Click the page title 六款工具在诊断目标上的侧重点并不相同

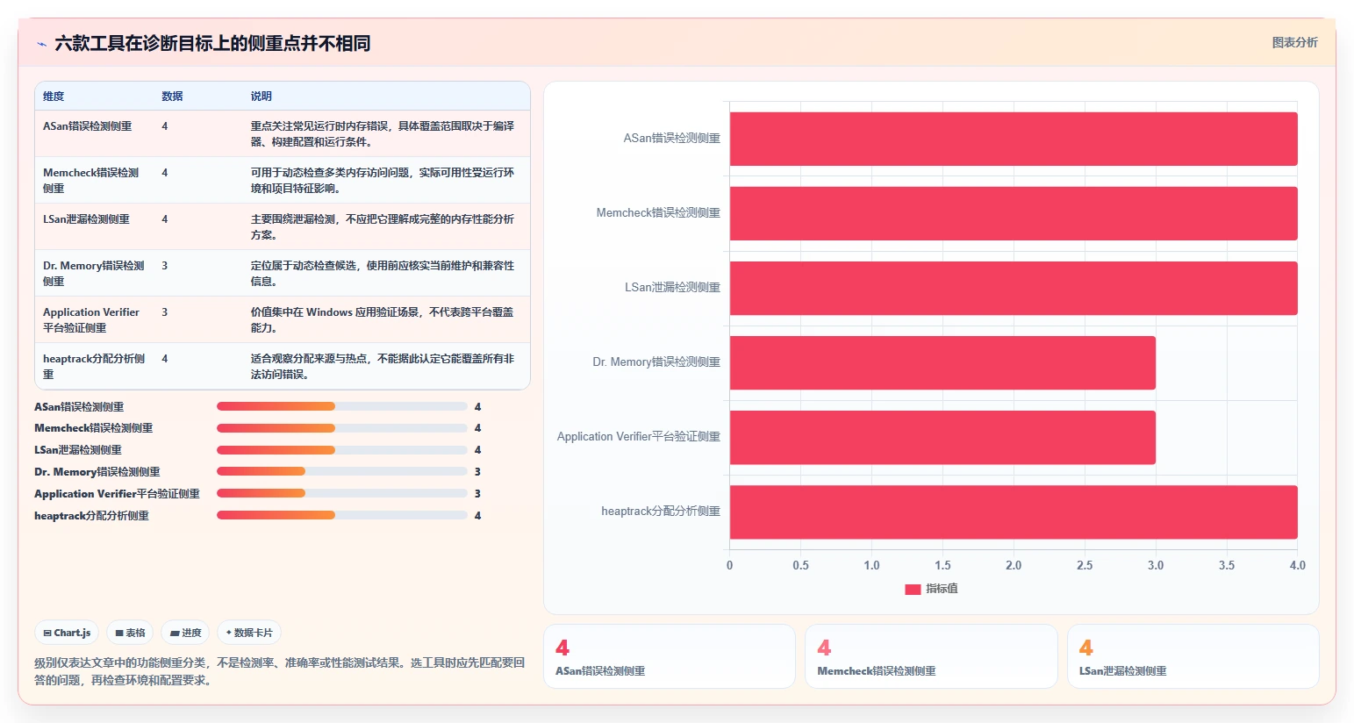point(212,43)
